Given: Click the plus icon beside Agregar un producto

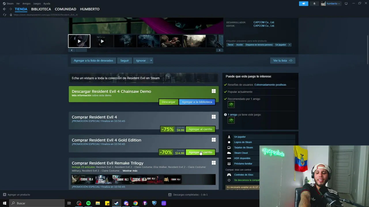Looking at the screenshot, I should pos(4,195).
